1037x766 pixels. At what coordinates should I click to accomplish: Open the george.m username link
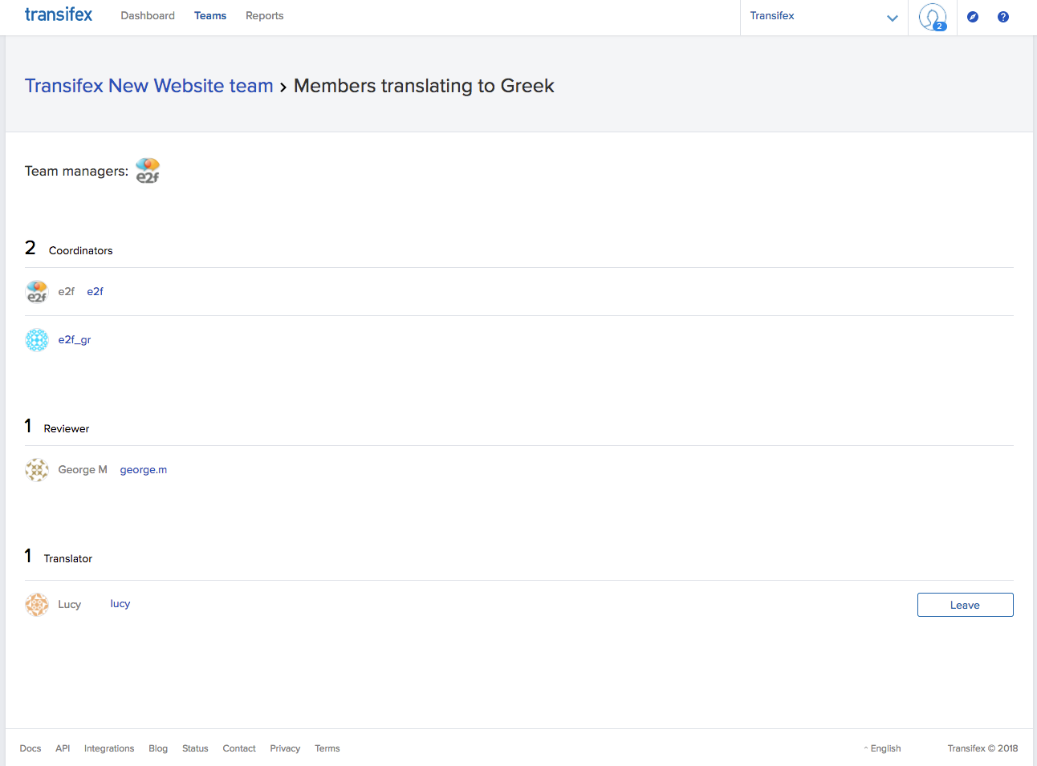tap(144, 470)
